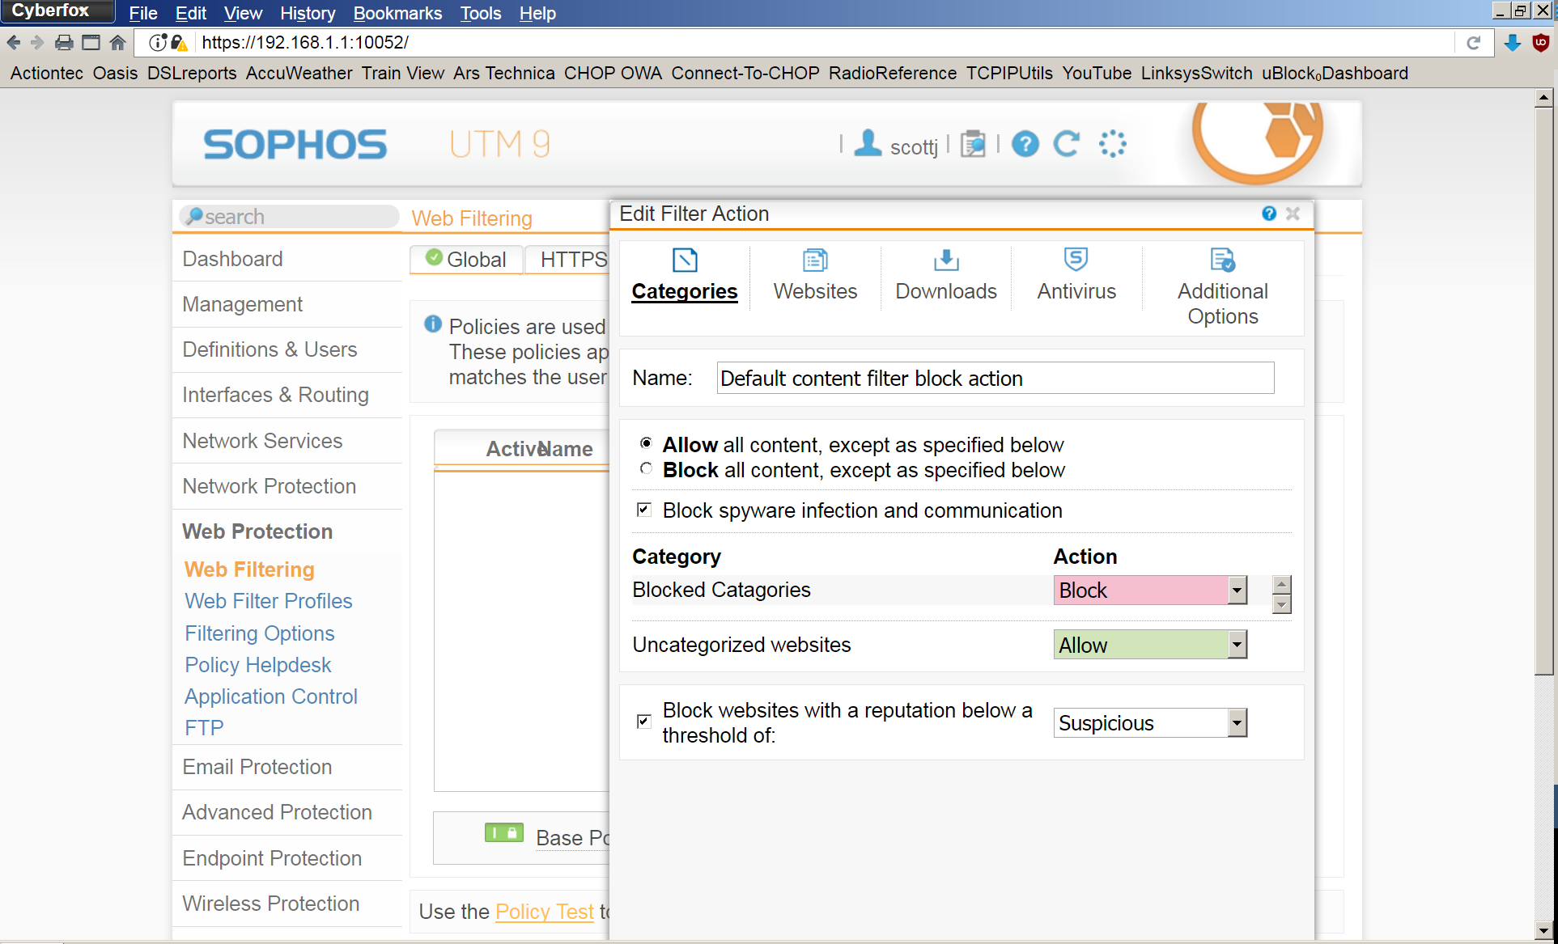Open the DSLreports bookmark
The height and width of the screenshot is (944, 1558).
[x=192, y=73]
